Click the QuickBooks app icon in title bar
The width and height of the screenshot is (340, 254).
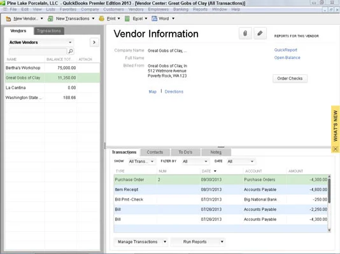click(x=3, y=3)
